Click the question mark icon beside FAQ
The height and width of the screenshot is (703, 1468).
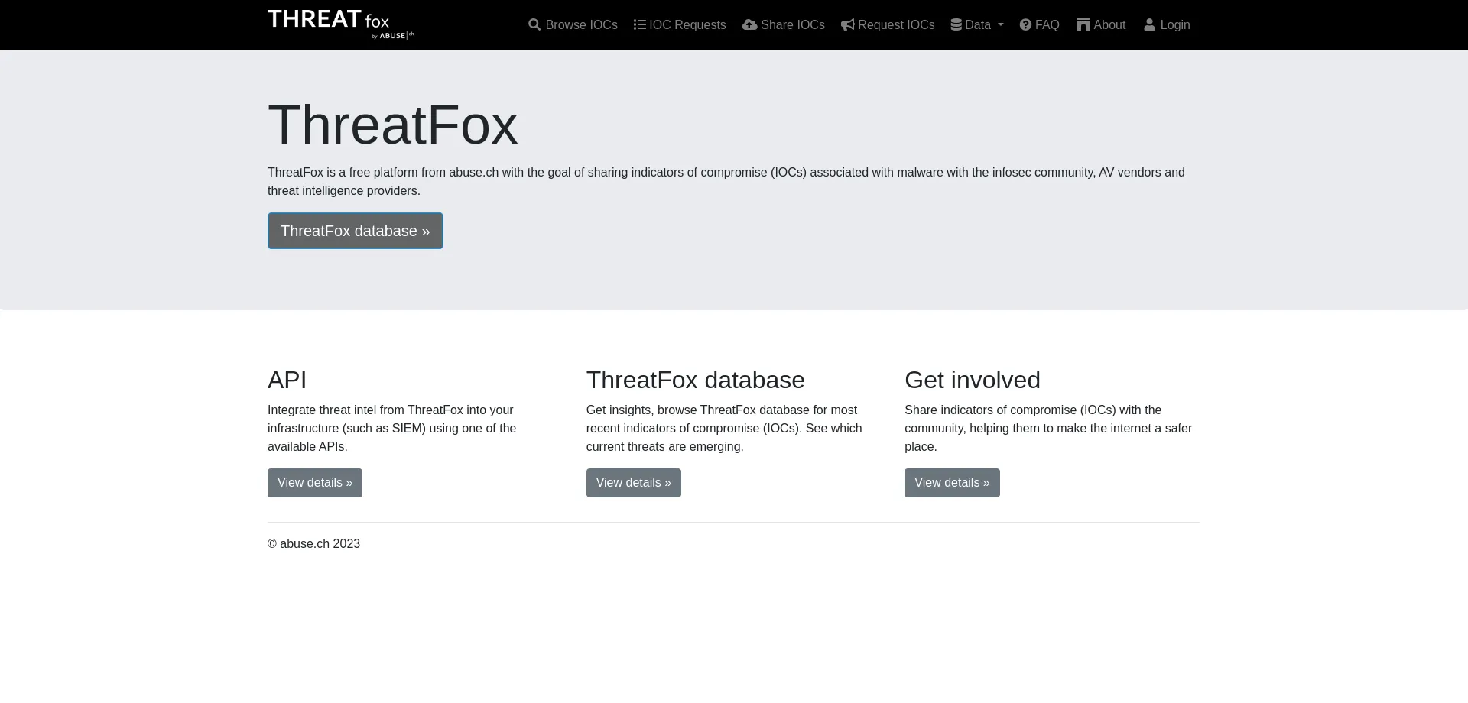(x=1026, y=25)
